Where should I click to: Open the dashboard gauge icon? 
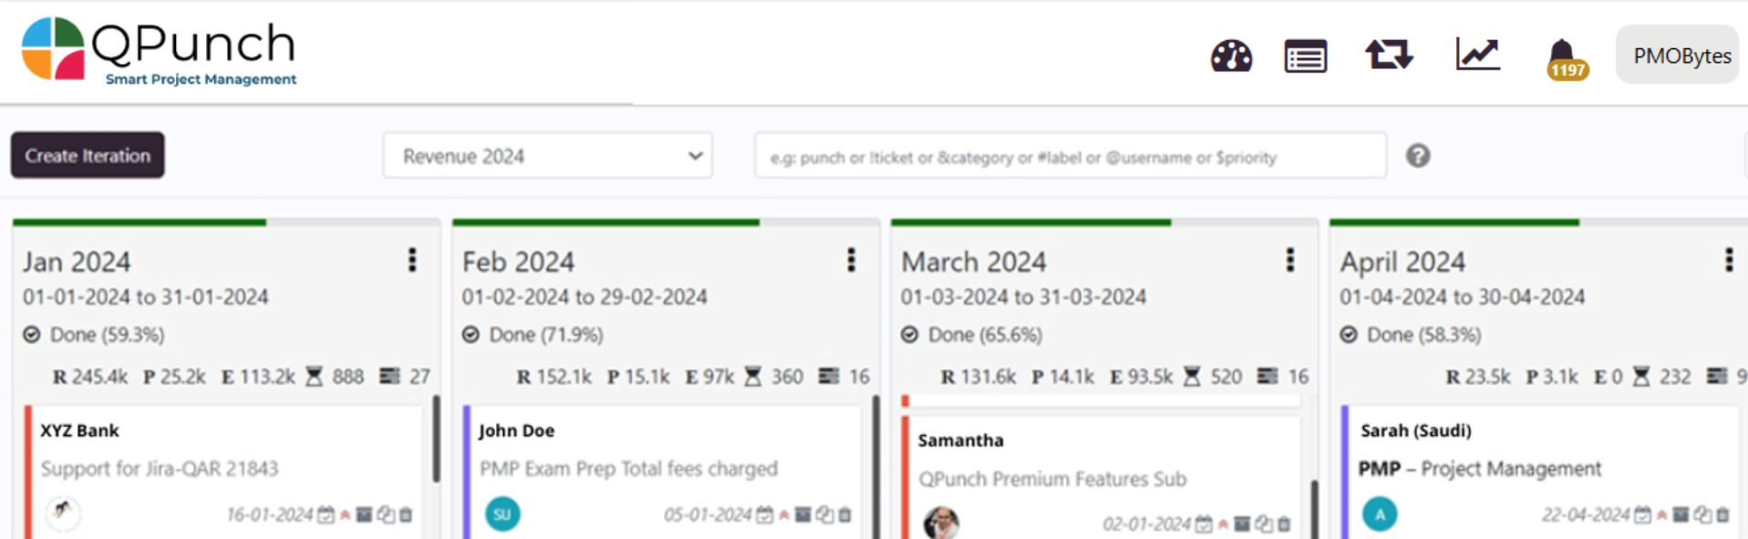coord(1231,56)
